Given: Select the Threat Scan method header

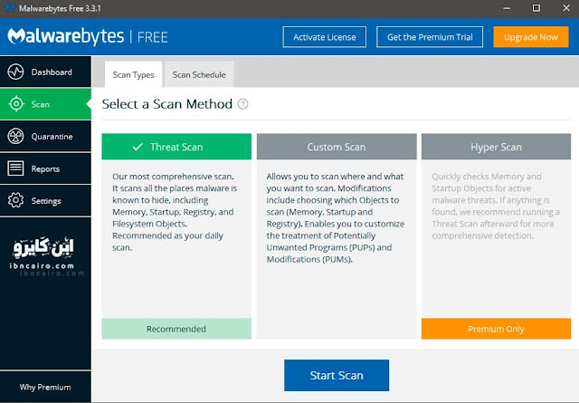Looking at the screenshot, I should pos(176,147).
